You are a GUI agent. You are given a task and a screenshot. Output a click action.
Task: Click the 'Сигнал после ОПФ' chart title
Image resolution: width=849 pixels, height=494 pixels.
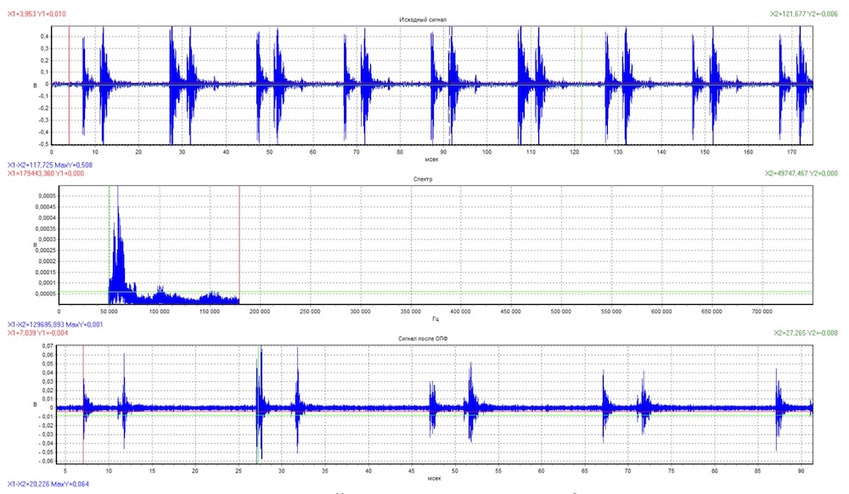pyautogui.click(x=423, y=339)
